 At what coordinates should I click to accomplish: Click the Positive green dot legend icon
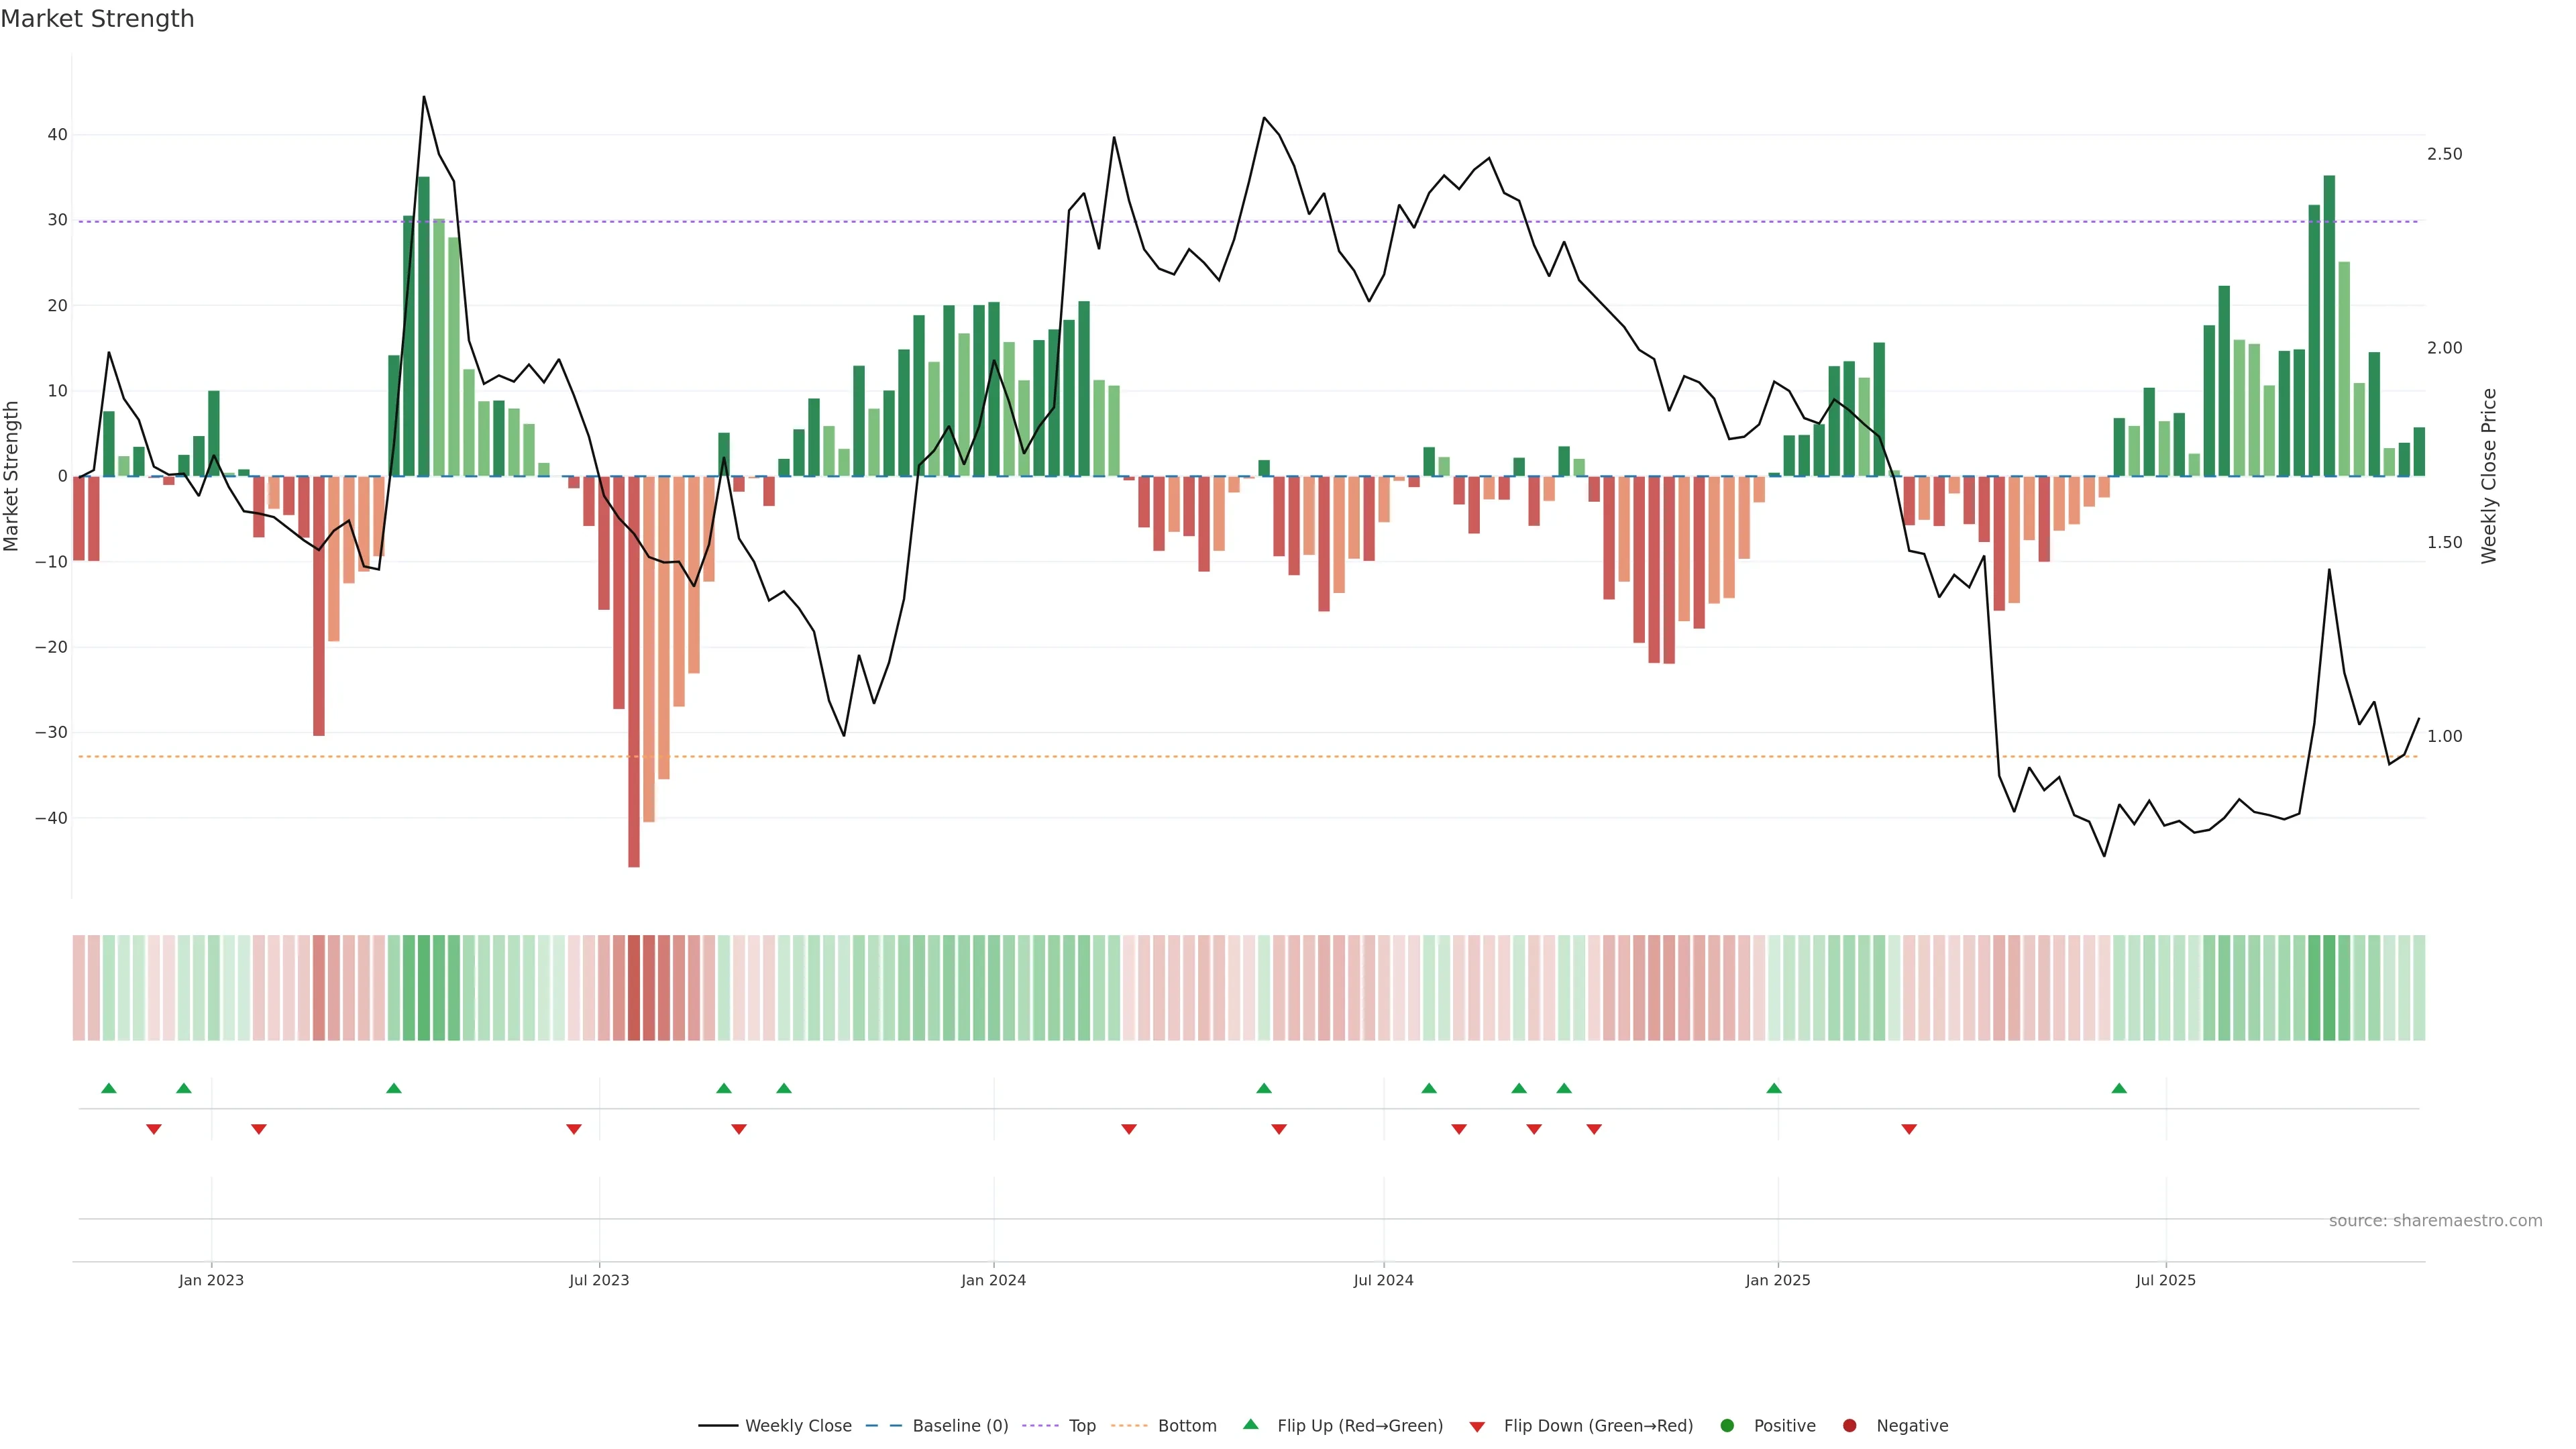[x=1727, y=1425]
